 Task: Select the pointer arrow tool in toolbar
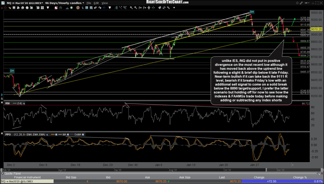click(10, 8)
